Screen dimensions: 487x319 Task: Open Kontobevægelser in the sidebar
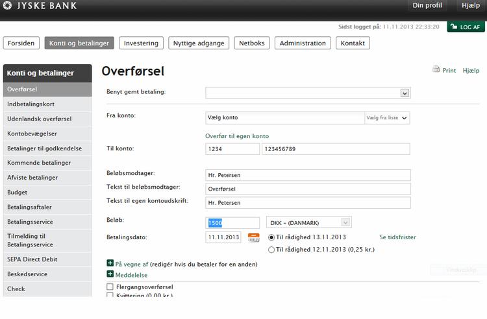[x=32, y=133]
